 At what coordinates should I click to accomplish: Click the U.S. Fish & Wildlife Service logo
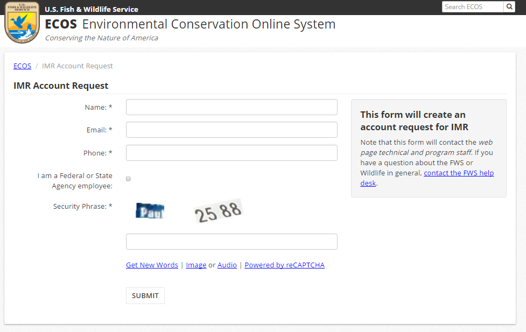point(22,22)
